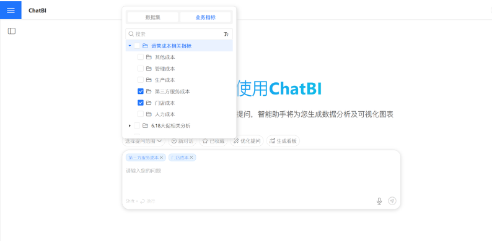
Task: Click folder icon next to 6.18大促相关分析
Action: [x=145, y=125]
